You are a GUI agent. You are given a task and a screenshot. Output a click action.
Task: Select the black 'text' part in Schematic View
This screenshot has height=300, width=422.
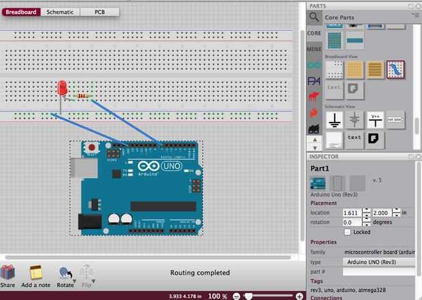pos(355,139)
